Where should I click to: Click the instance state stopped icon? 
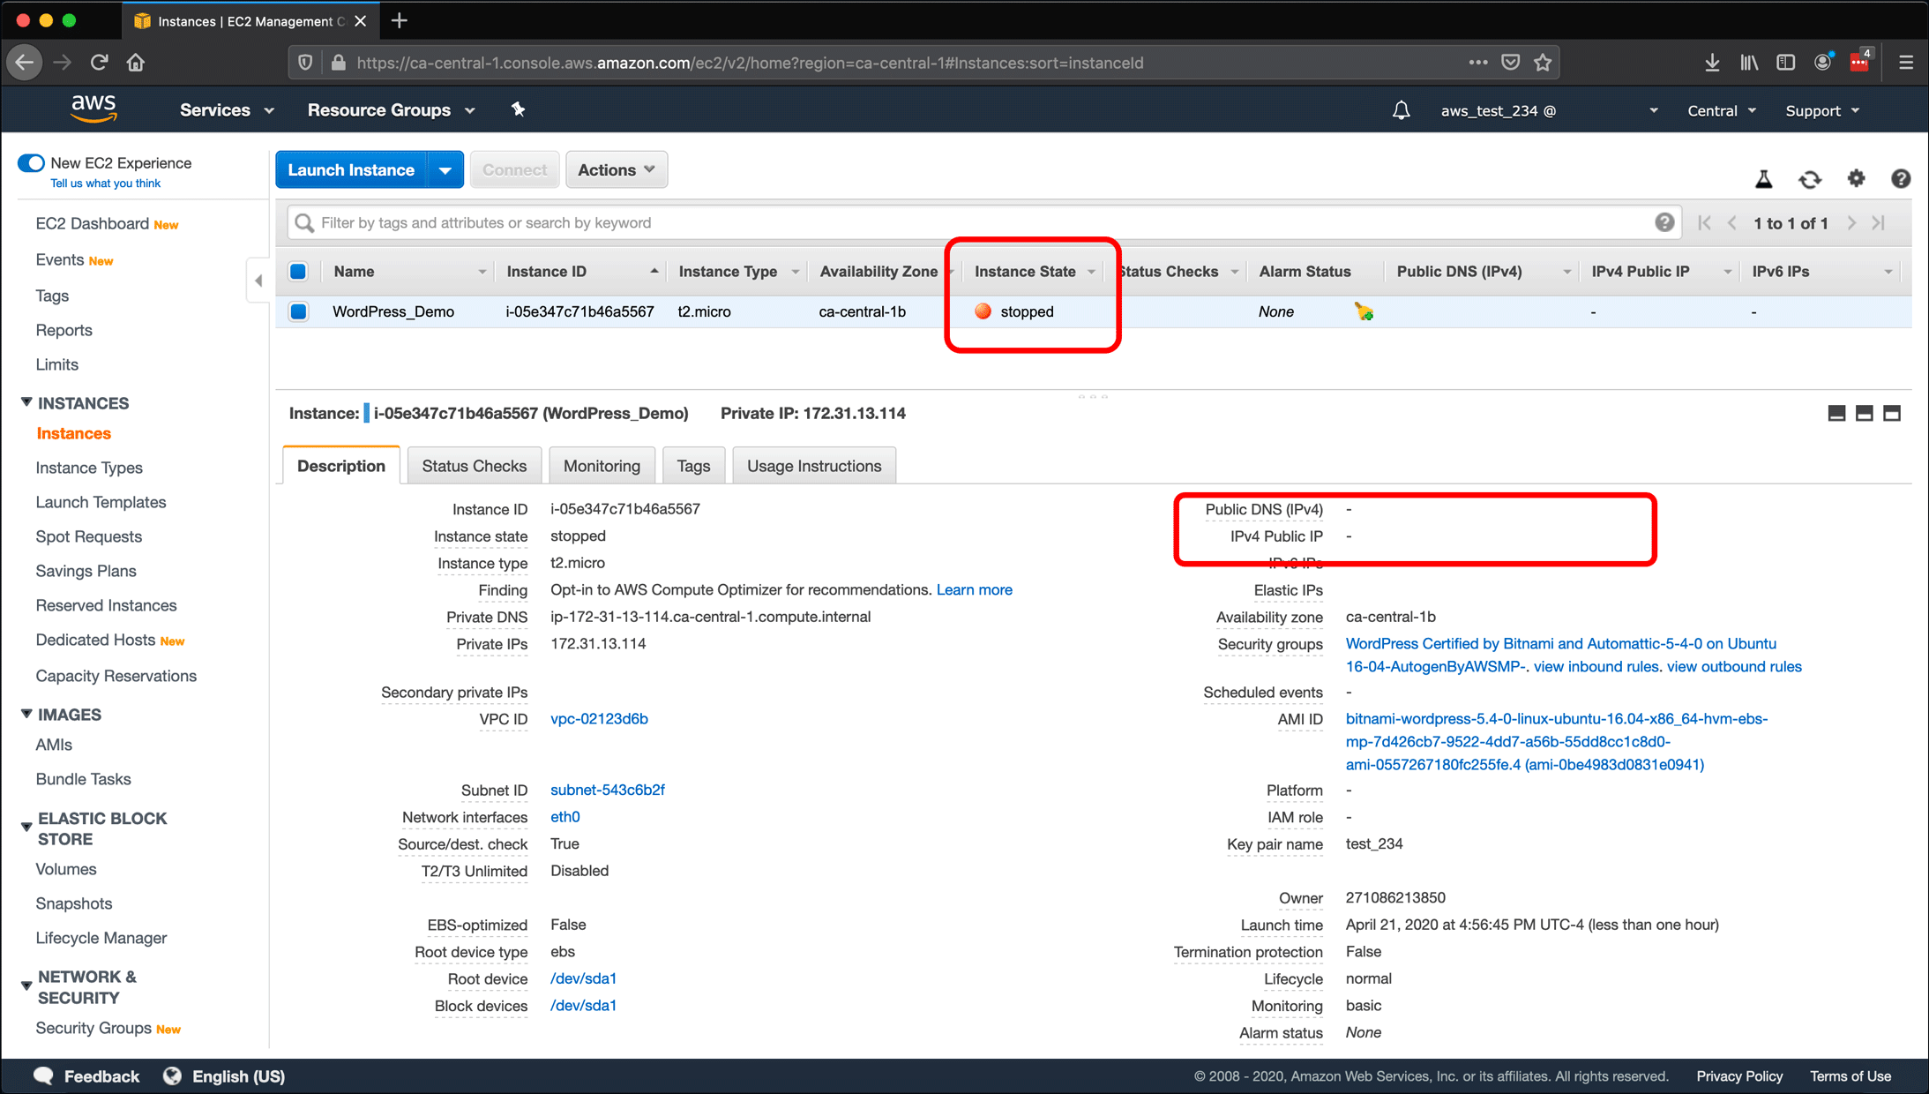pos(981,311)
